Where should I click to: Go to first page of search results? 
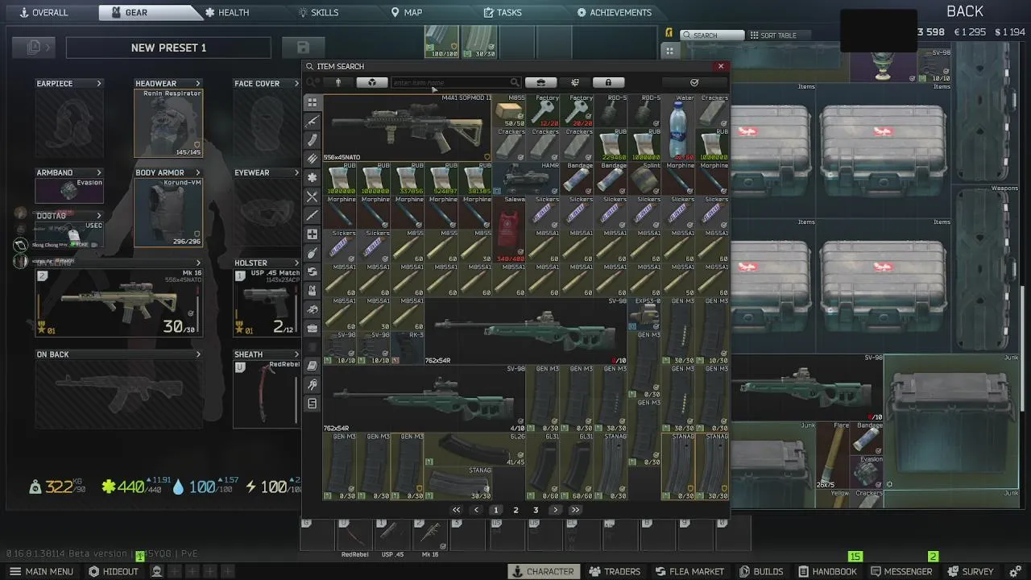click(x=456, y=510)
